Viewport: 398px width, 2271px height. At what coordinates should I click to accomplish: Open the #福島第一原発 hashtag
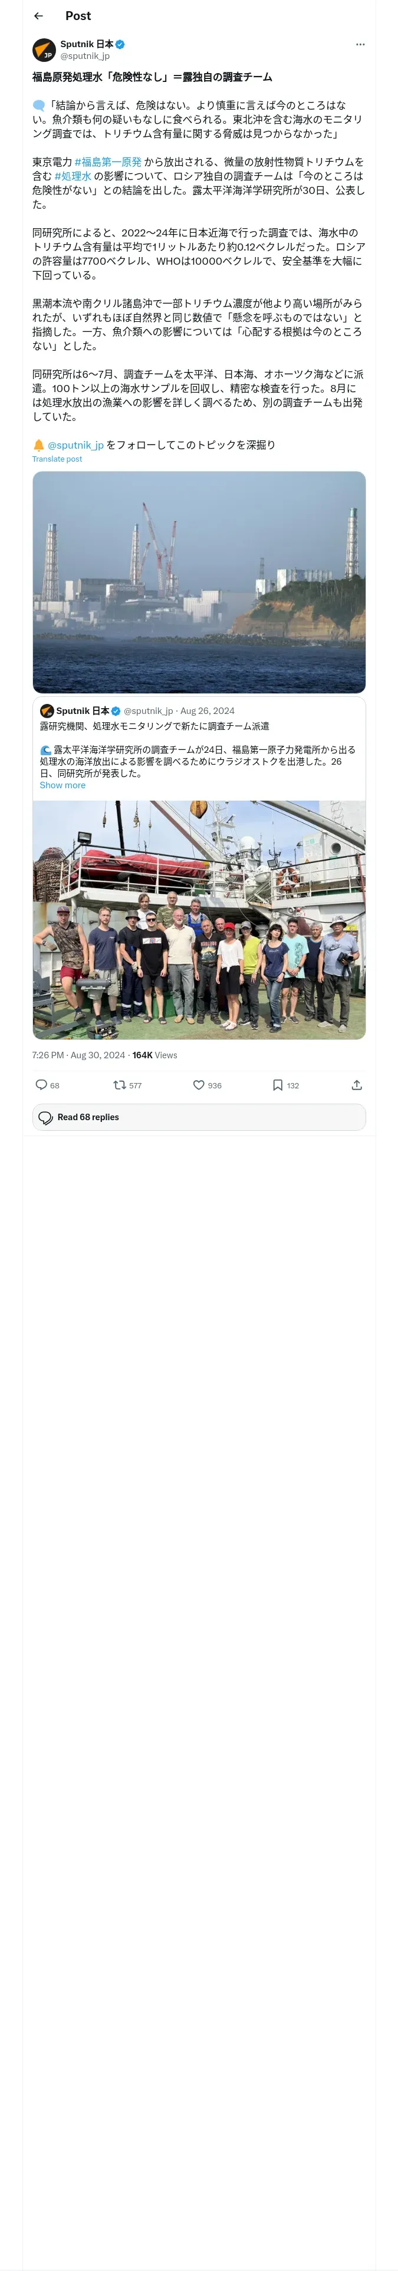(108, 162)
